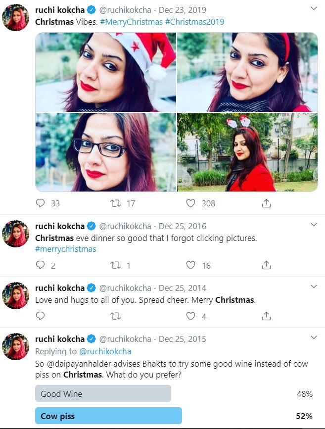Like the Christmas Vibes tweet
Screen dimensions: 325x429
[x=191, y=203]
